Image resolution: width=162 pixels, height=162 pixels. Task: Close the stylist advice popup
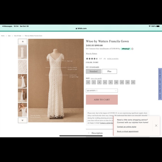pyautogui.click(x=156, y=125)
